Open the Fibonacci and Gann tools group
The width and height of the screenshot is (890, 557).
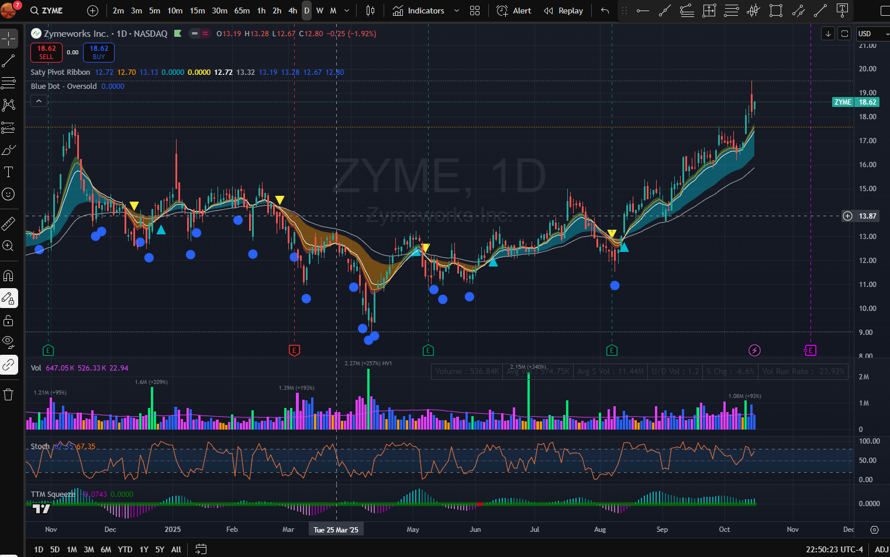tap(9, 83)
